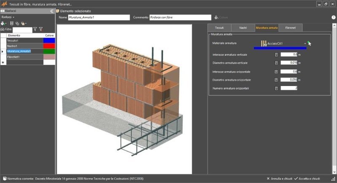This screenshot has height=183, width=337.
Task: Pick material with green arrow icon
Action: coord(309,43)
